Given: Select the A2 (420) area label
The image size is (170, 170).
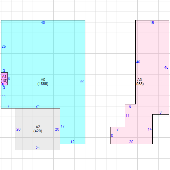Looking at the screenshot, I should [x=38, y=129].
